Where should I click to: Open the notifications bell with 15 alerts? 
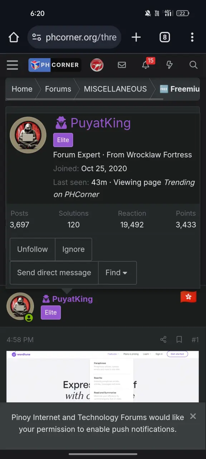[146, 65]
